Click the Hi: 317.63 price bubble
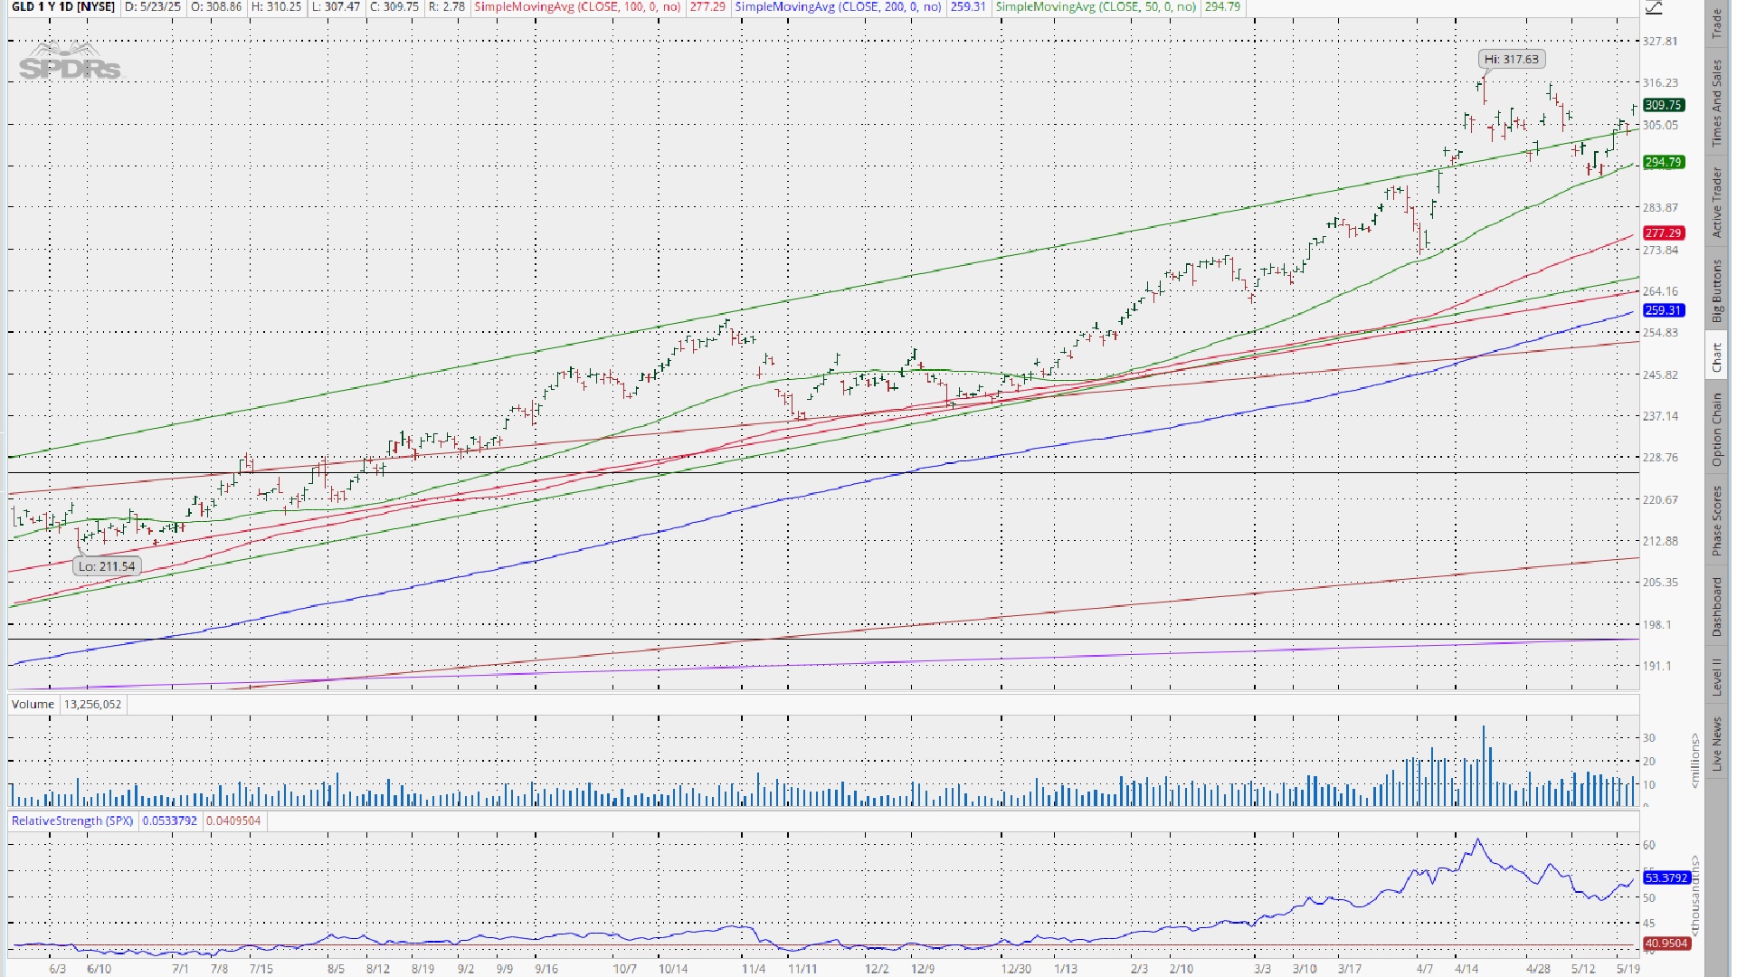 click(1511, 60)
